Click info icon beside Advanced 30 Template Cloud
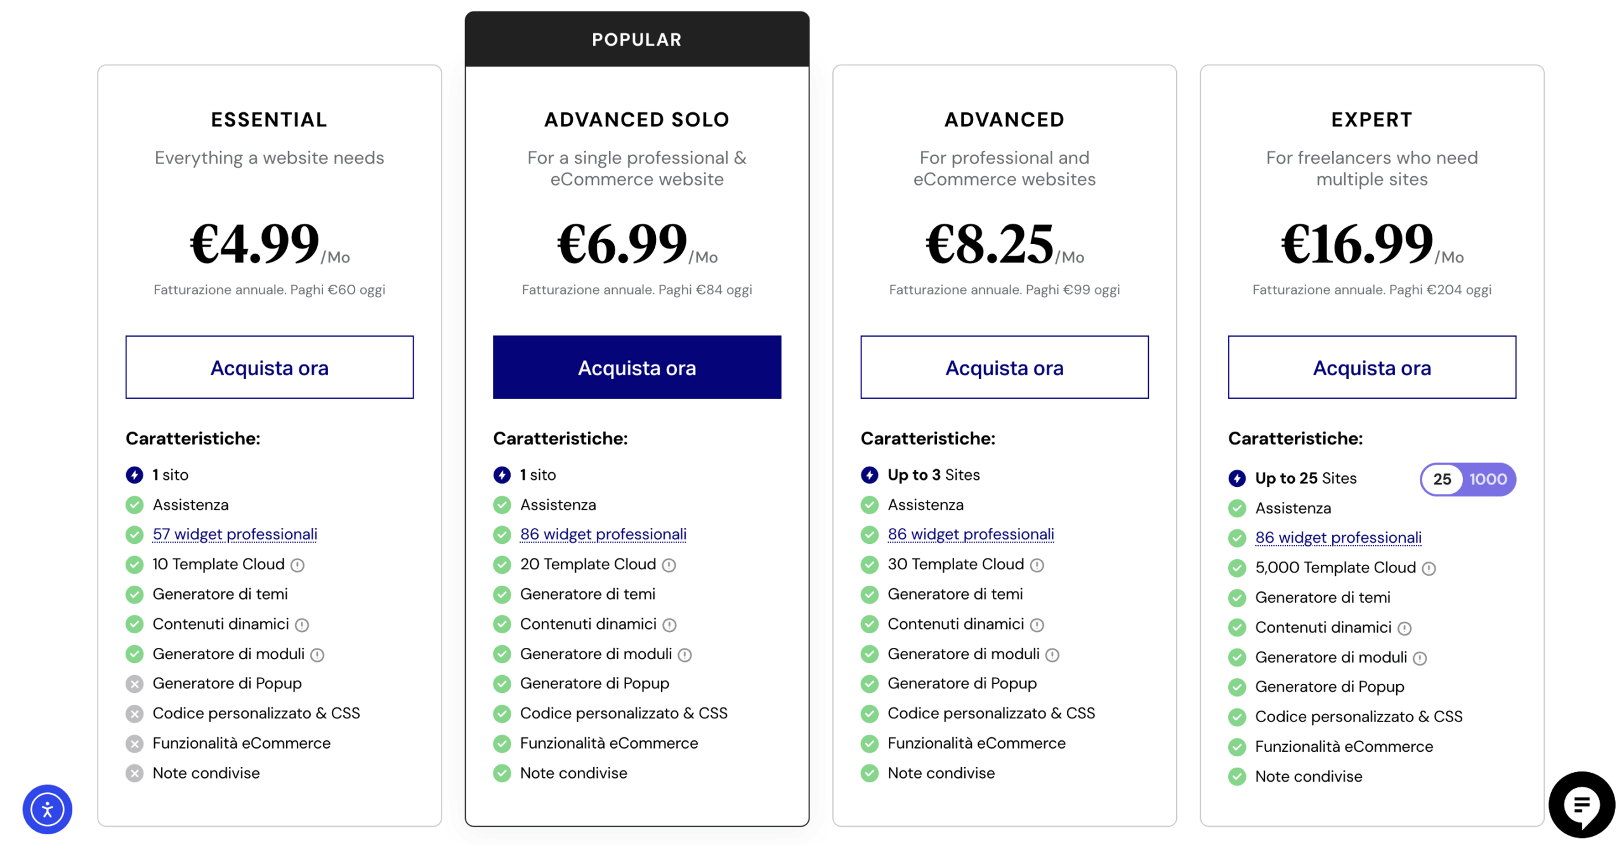The height and width of the screenshot is (845, 1624). 1037,565
